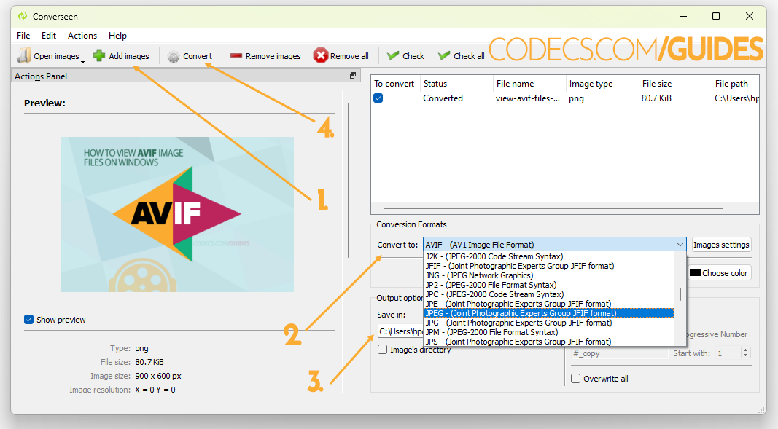Select JFIF format from the list
The height and width of the screenshot is (429, 778).
tap(549, 266)
